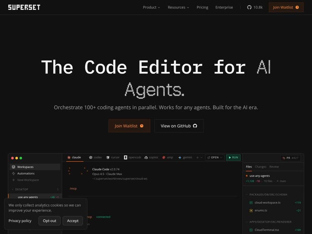Click the /mcp command text

73,188
